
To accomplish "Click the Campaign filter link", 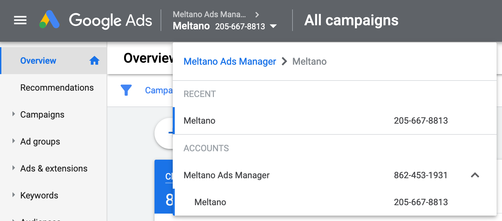I will click(x=159, y=90).
